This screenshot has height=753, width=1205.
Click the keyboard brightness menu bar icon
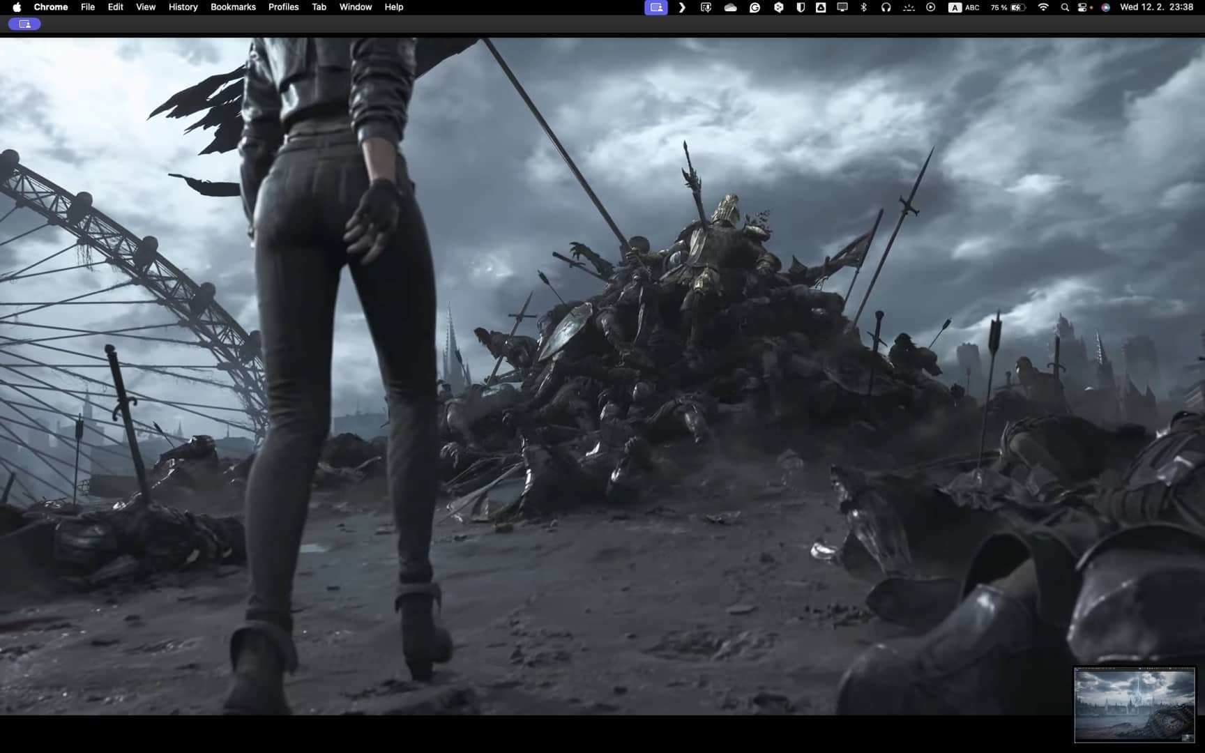908,7
